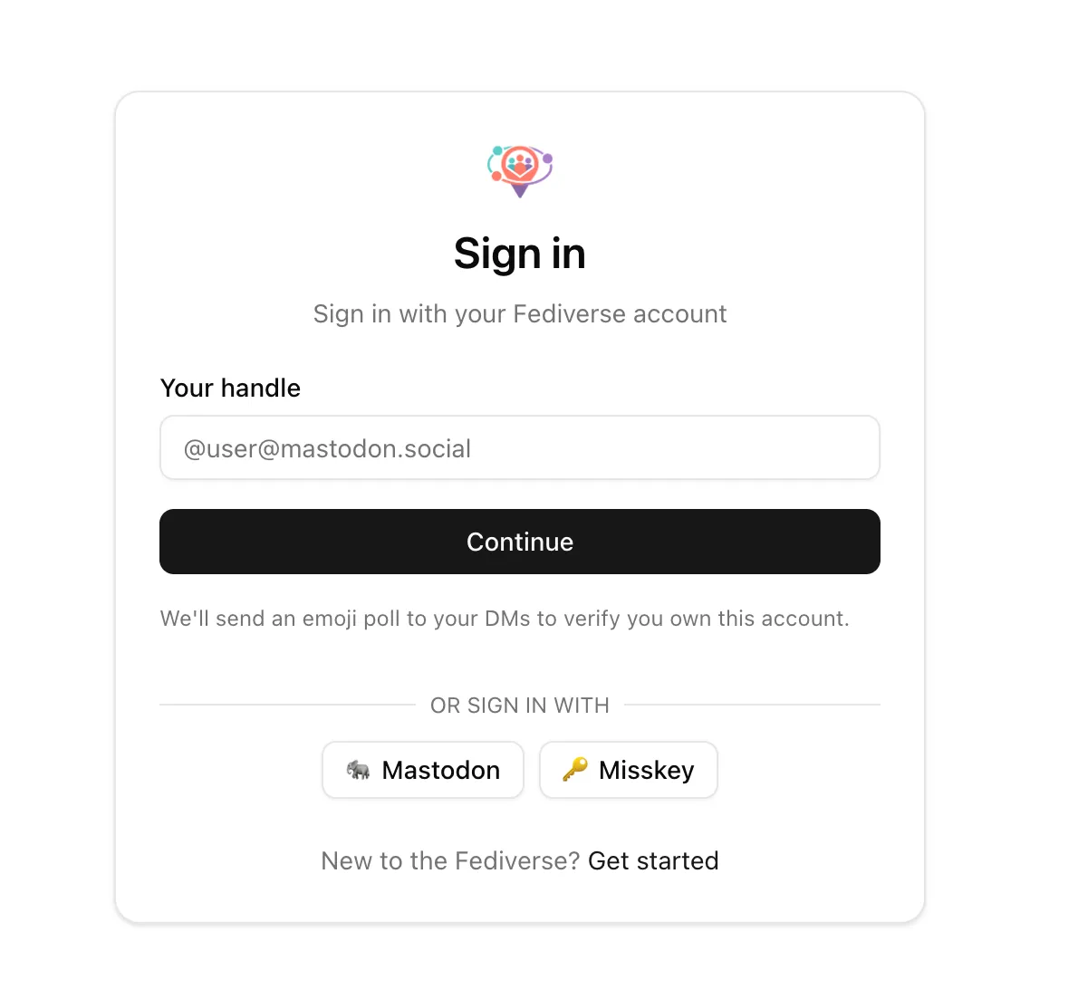Open the Get started link

click(x=653, y=860)
